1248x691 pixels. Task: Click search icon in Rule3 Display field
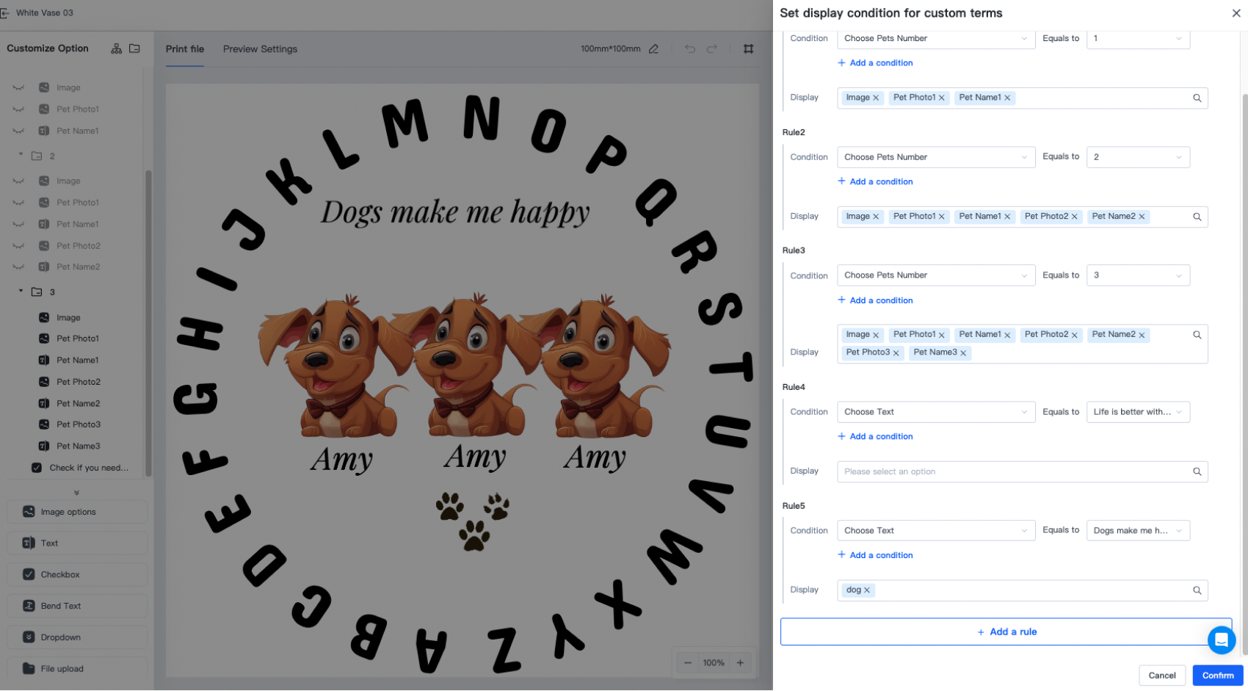coord(1197,335)
